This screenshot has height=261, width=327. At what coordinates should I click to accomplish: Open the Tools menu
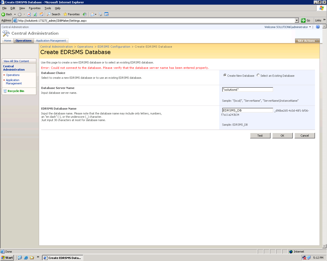48,8
